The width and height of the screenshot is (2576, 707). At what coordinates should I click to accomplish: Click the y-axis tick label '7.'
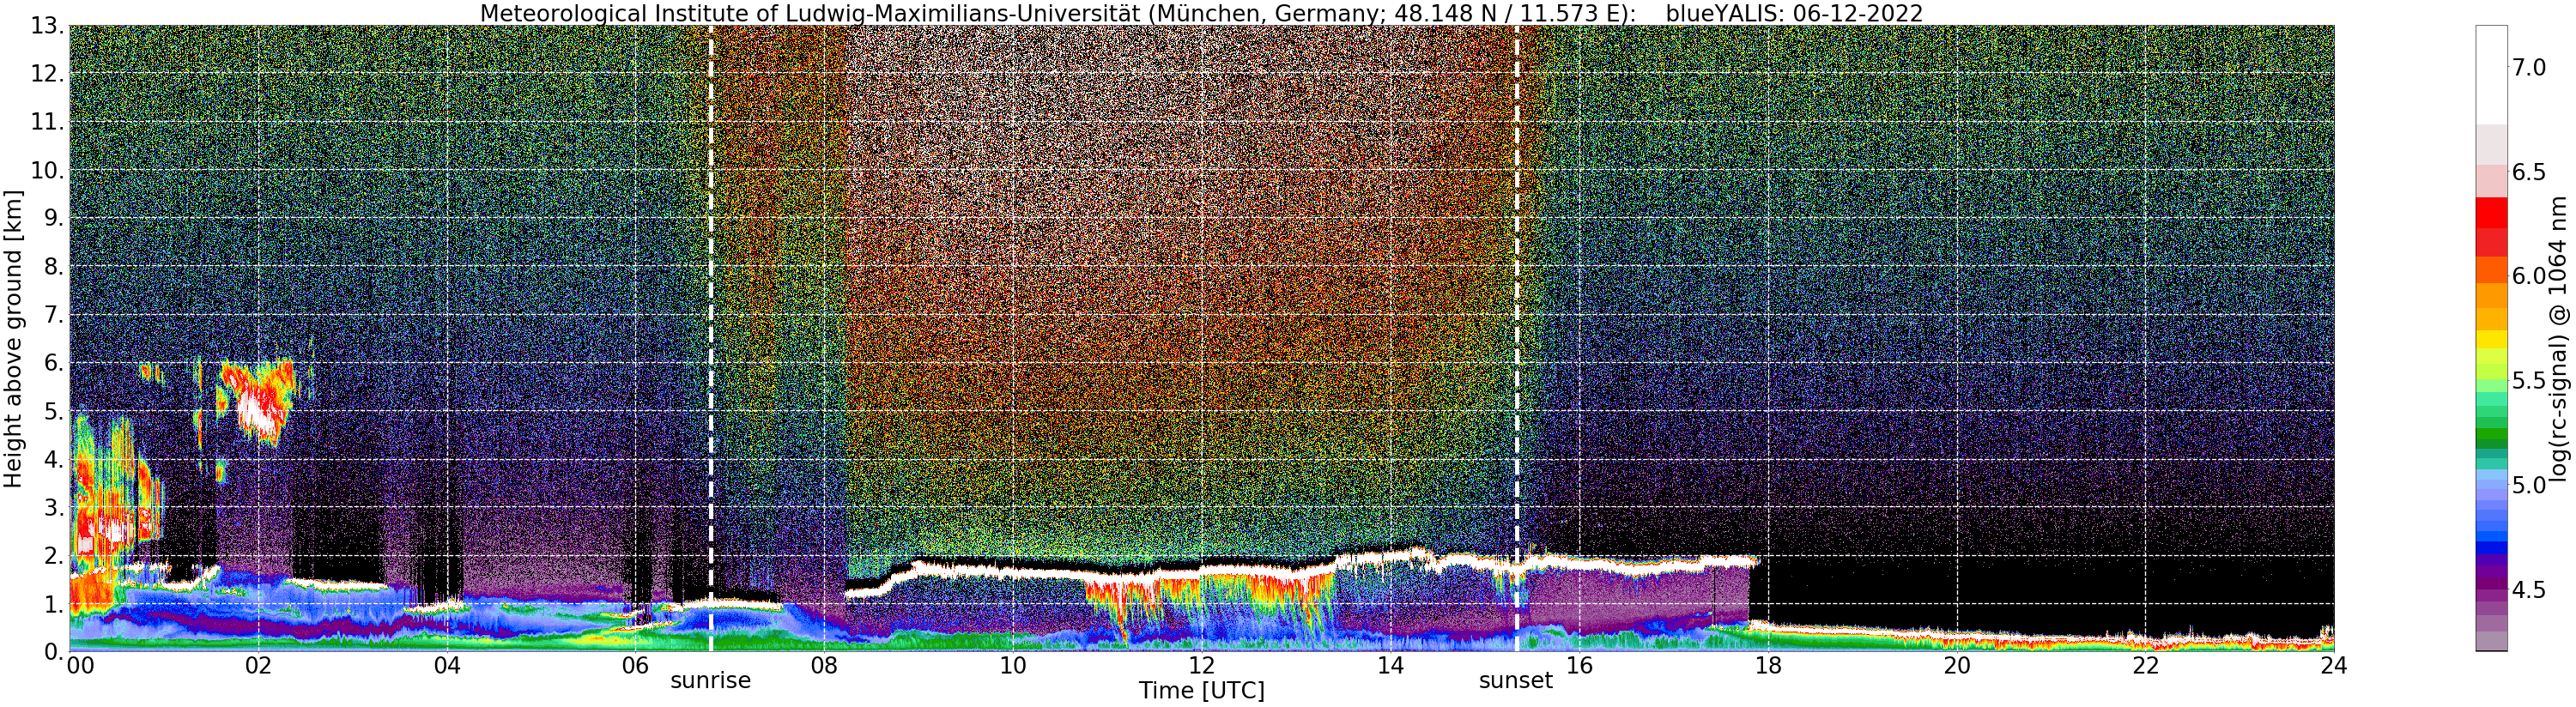(x=54, y=315)
